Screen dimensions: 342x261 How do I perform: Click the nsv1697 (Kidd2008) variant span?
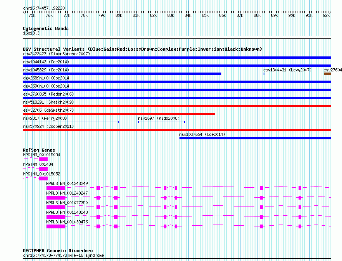(162, 122)
